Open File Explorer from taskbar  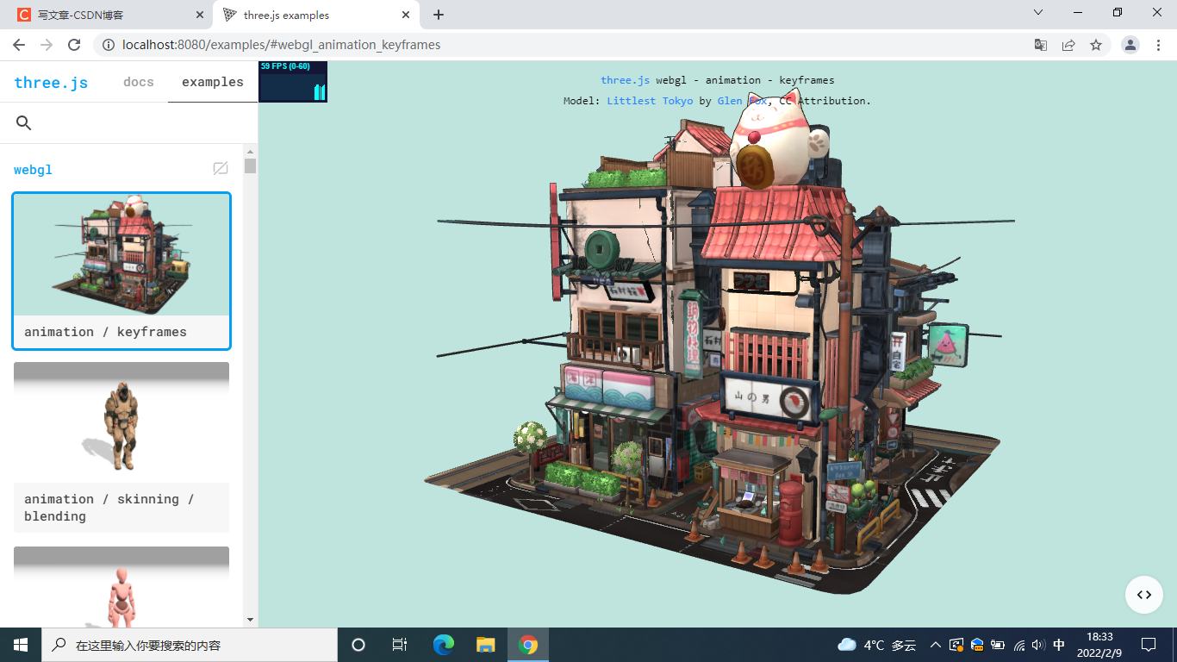486,645
